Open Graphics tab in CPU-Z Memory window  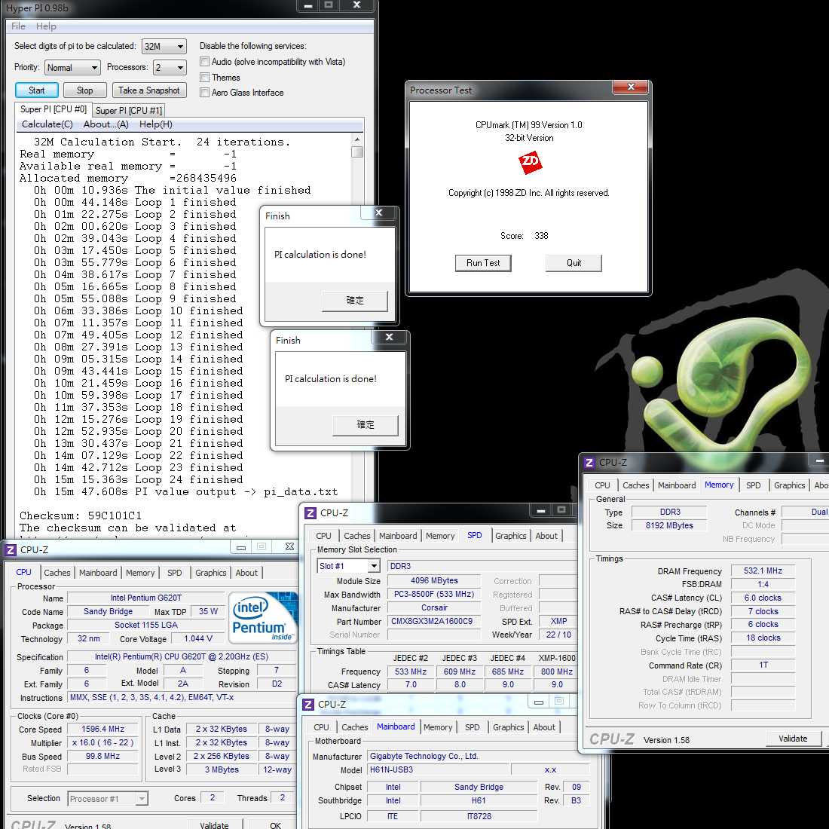coord(789,485)
